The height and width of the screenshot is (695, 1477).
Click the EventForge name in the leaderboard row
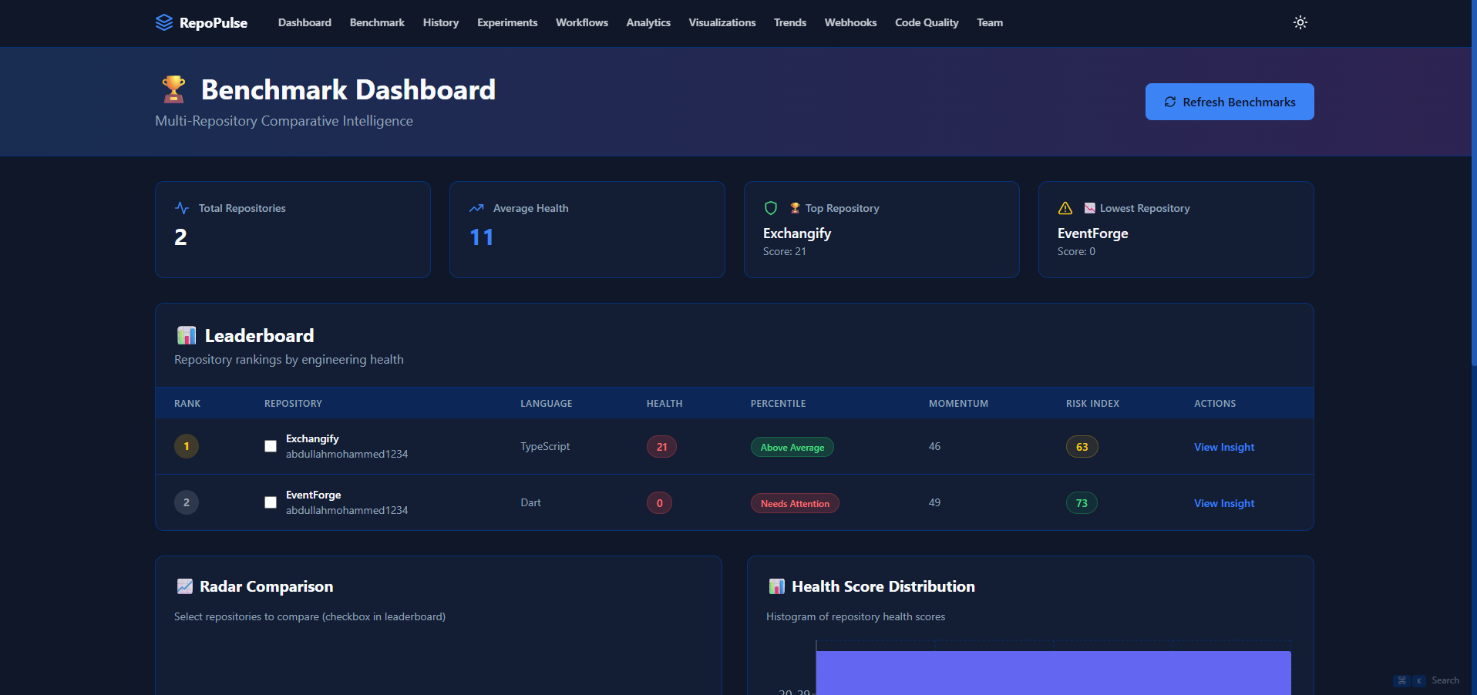[313, 495]
